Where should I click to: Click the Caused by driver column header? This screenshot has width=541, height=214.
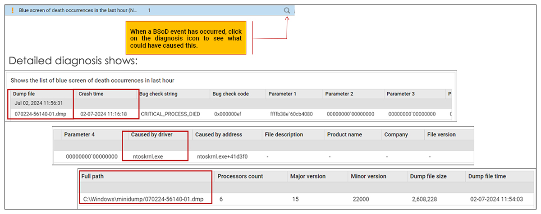tap(152, 134)
